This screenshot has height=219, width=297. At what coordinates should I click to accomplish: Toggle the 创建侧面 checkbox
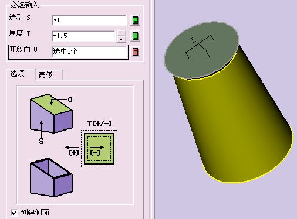[x=14, y=213]
